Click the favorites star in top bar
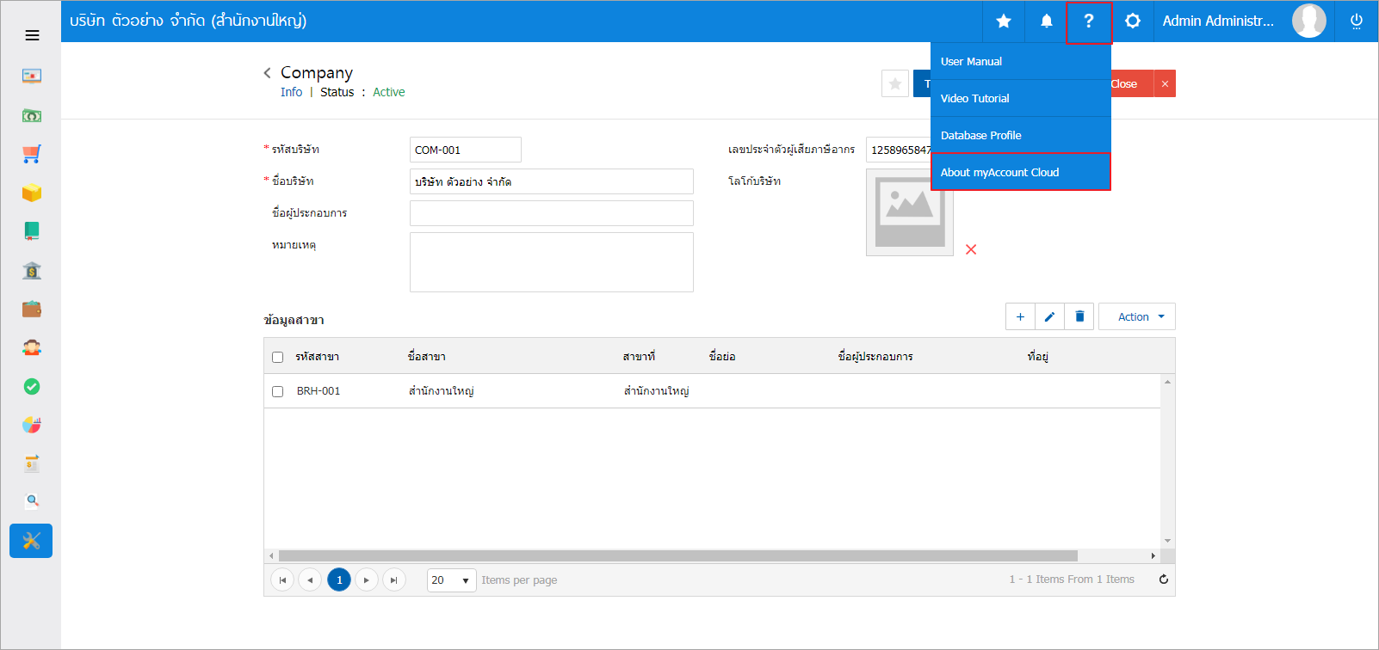 (1004, 21)
